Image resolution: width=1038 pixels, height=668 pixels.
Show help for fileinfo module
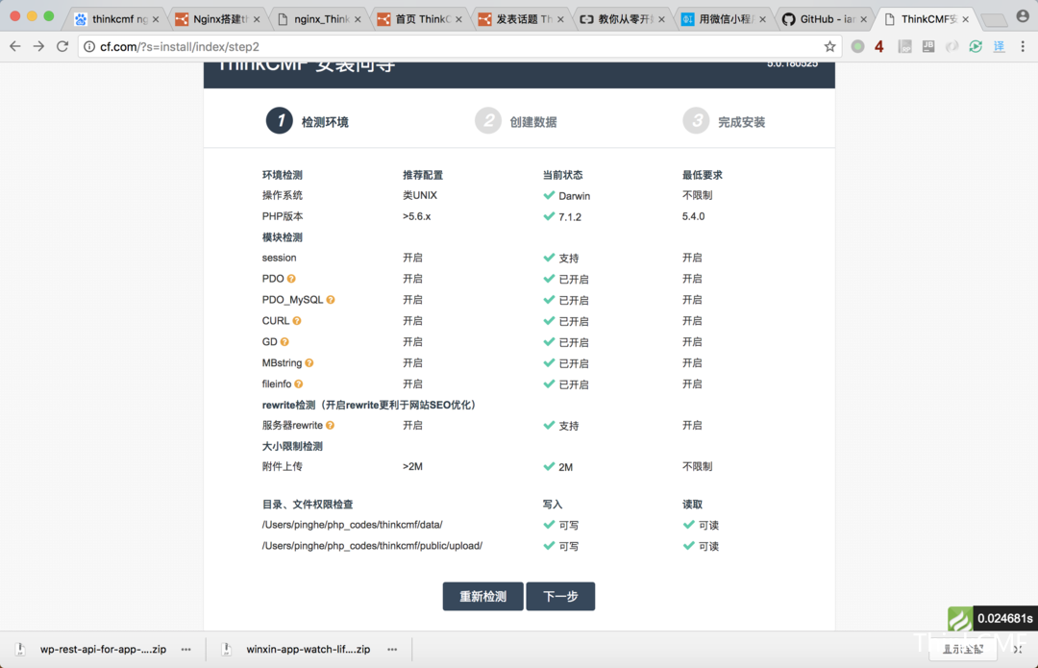(x=299, y=384)
